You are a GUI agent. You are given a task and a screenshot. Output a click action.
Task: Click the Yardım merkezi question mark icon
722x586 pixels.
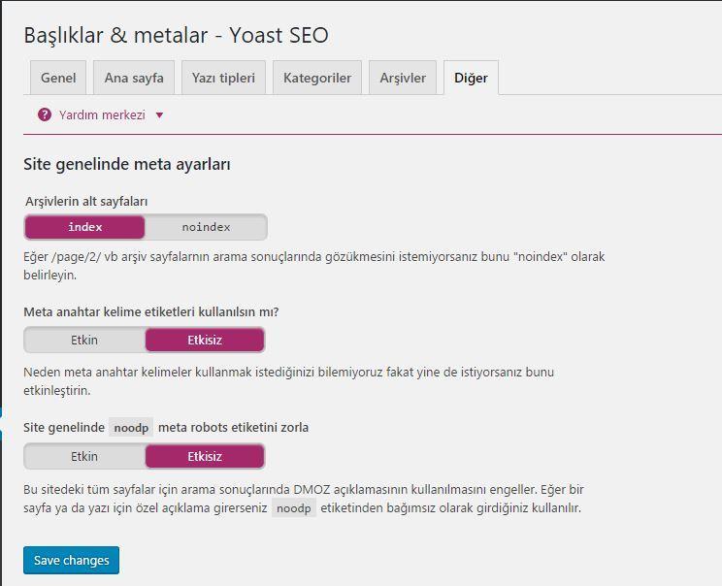tap(45, 114)
